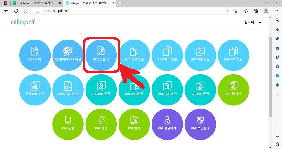Go back to previous page
The width and height of the screenshot is (282, 150).
[x=6, y=11]
